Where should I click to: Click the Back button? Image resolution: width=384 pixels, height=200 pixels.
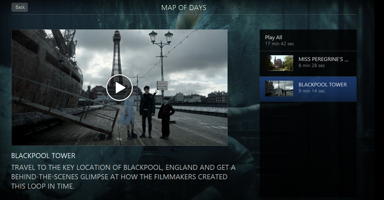click(x=20, y=7)
